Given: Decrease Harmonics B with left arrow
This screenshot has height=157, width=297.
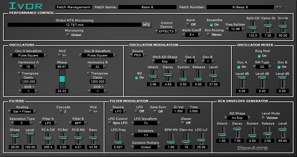Looking at the screenshot, I should tap(90, 67).
